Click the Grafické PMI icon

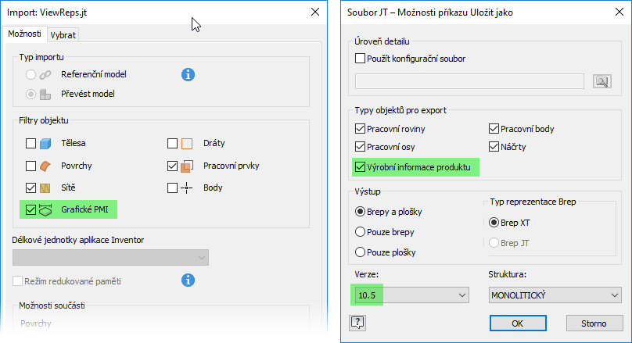tap(45, 209)
